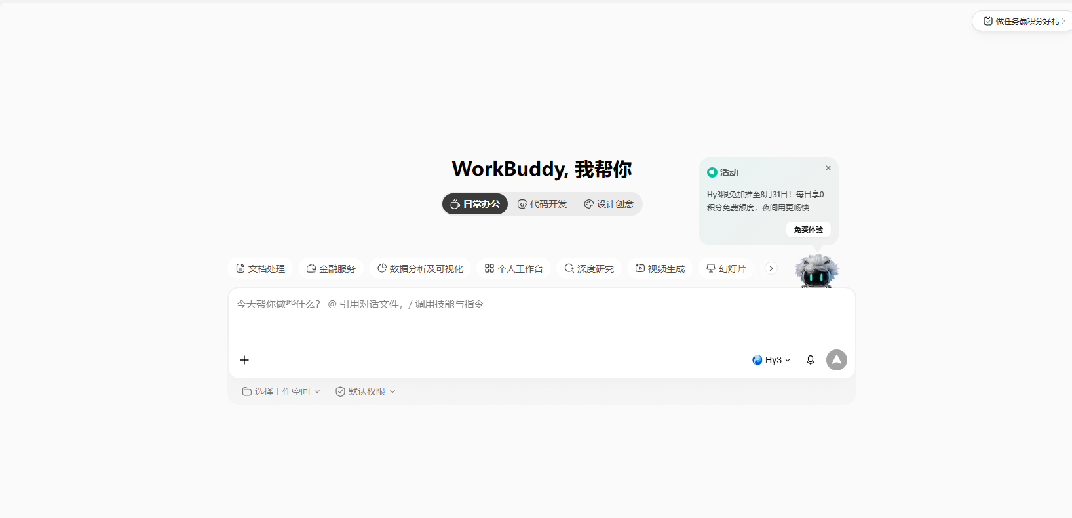Switch to the 代码开发 tab
Screen dimensions: 1072x518
tap(542, 204)
